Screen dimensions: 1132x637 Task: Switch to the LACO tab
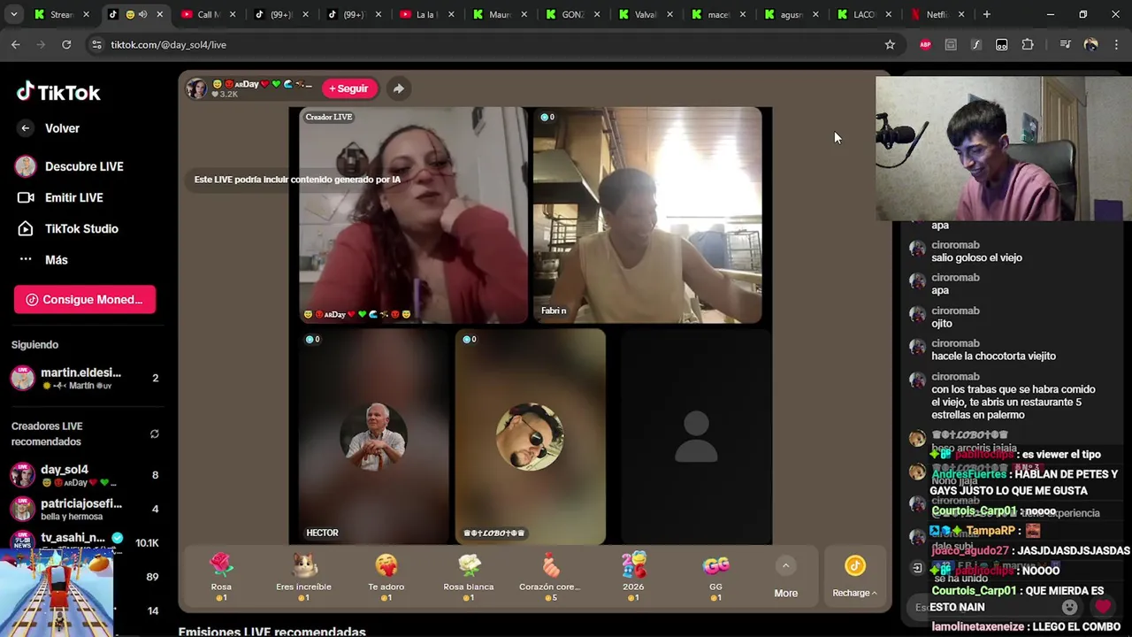[863, 14]
